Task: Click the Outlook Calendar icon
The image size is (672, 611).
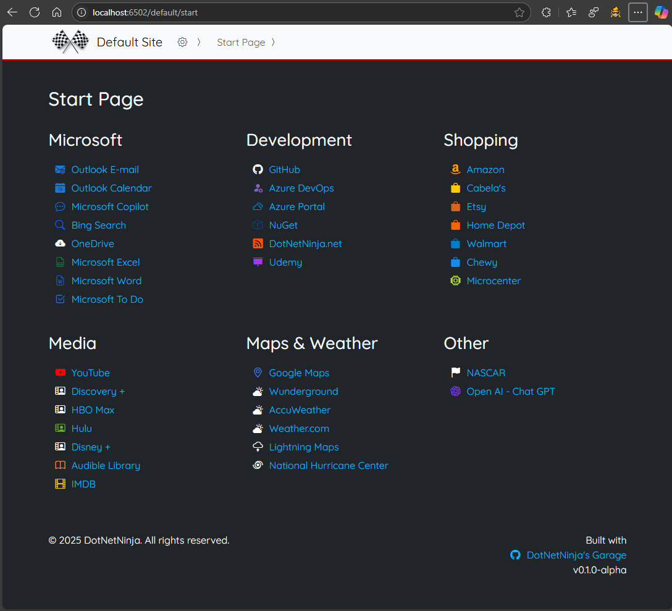Action: 61,188
